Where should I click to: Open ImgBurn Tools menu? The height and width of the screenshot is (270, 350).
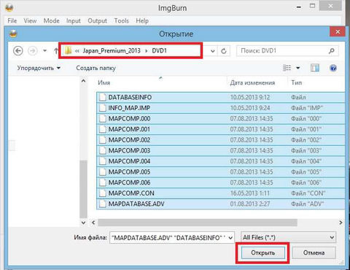pyautogui.click(x=121, y=20)
